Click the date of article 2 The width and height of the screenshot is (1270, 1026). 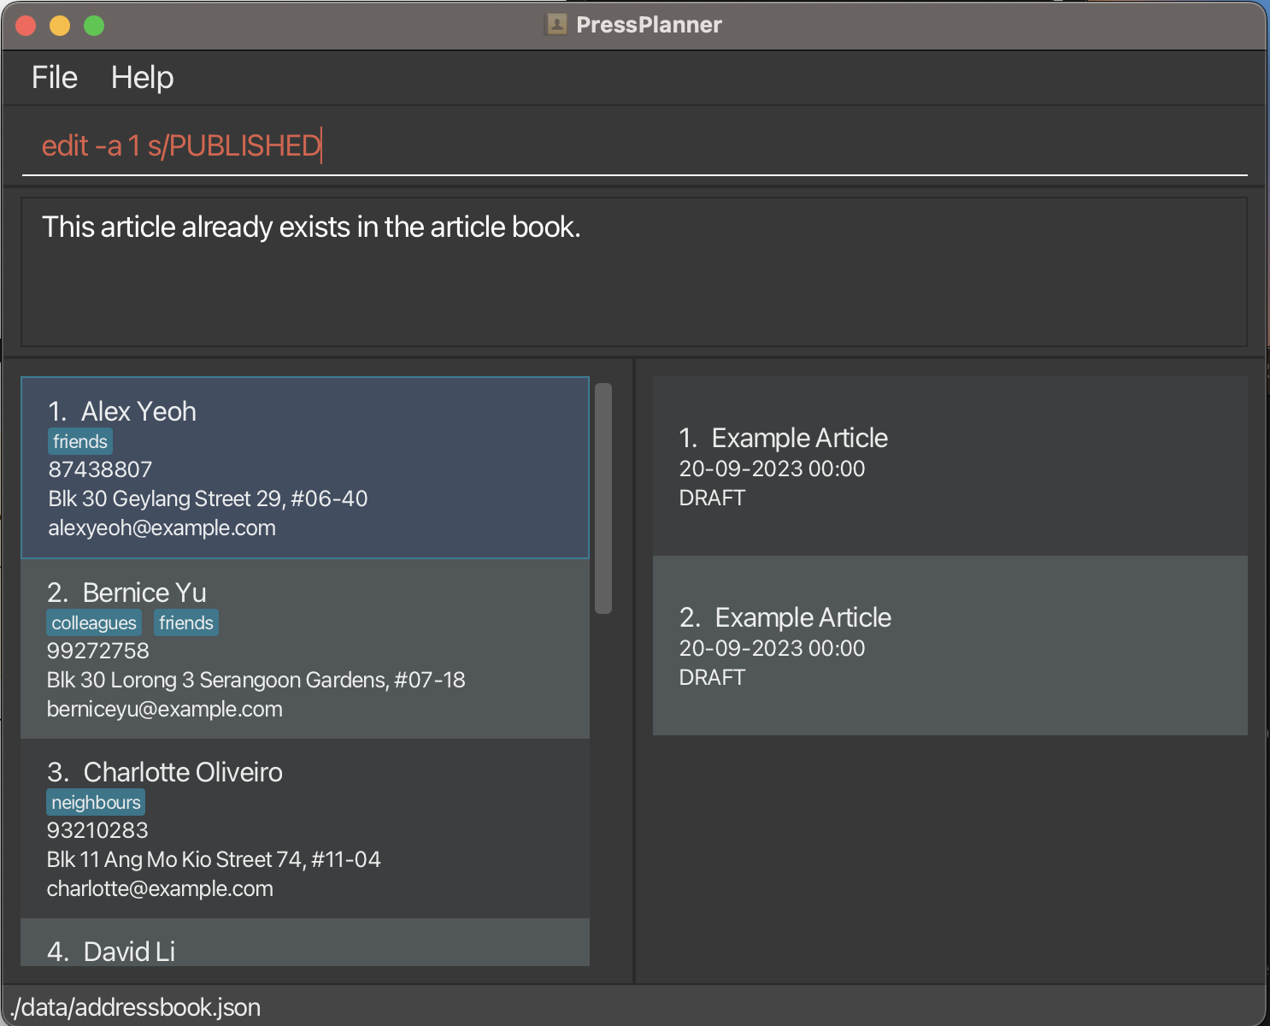tap(772, 648)
